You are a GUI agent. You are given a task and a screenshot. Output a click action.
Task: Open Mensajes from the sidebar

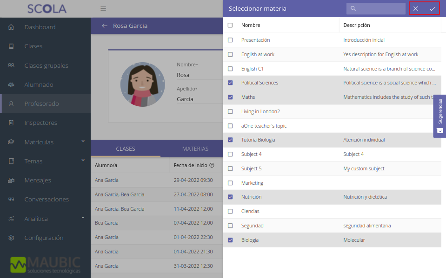37,180
